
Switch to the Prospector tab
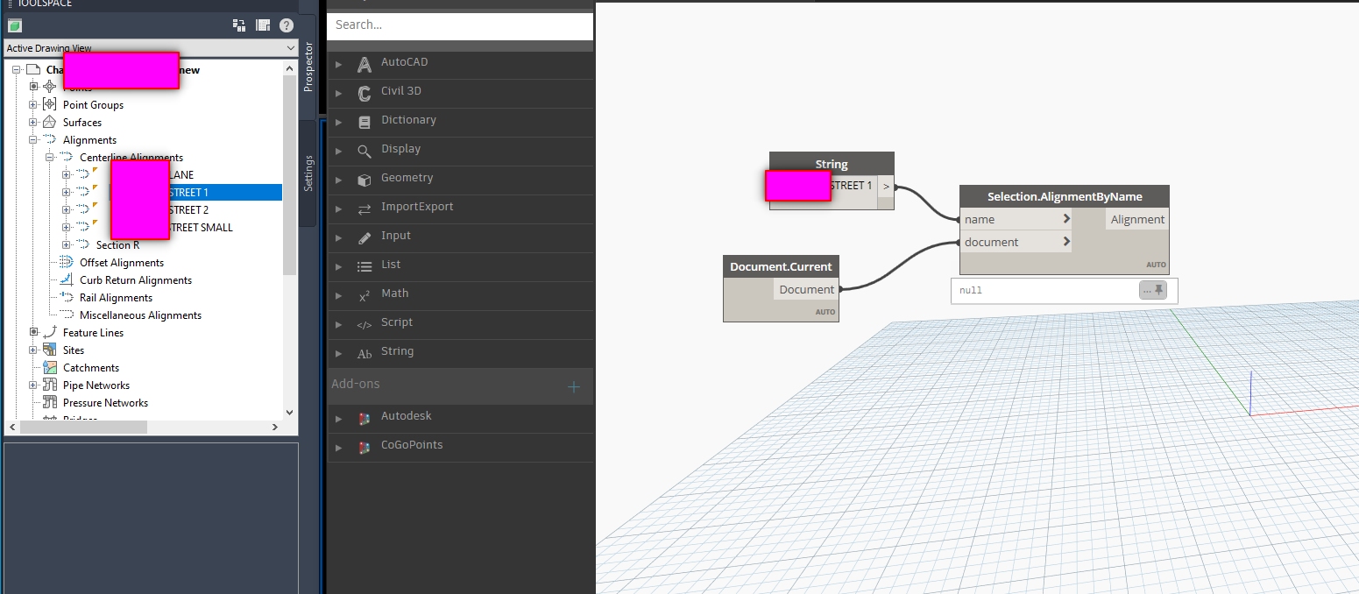tap(308, 67)
